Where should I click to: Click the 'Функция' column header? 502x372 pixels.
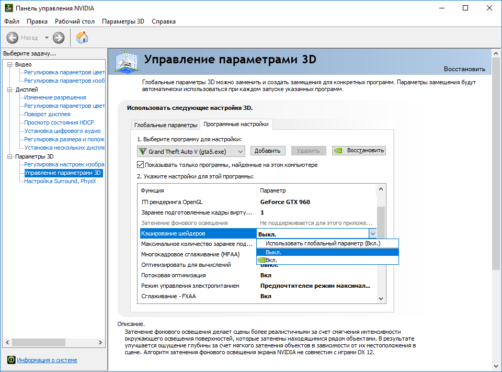[x=198, y=190]
